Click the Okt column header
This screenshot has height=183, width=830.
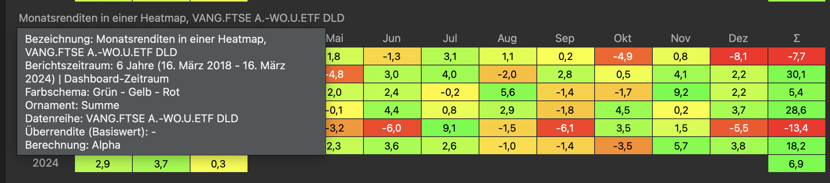(x=623, y=38)
